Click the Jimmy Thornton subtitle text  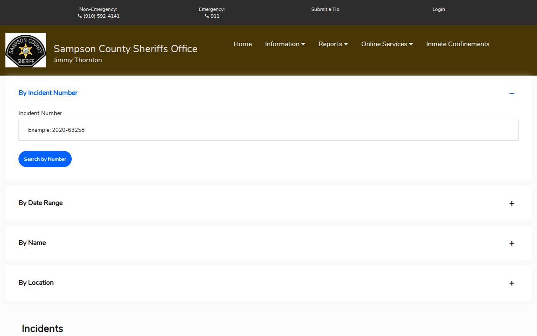78,60
